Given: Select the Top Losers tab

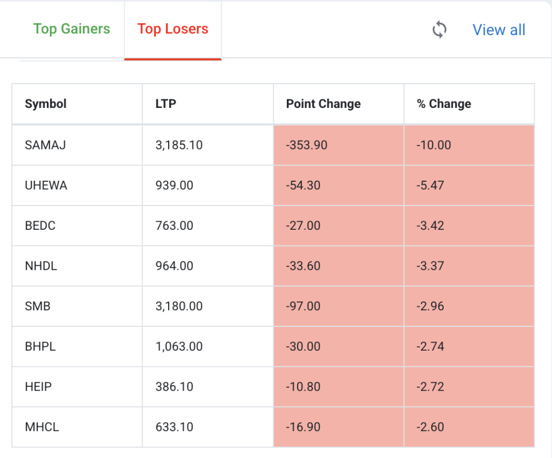Looking at the screenshot, I should tap(172, 29).
